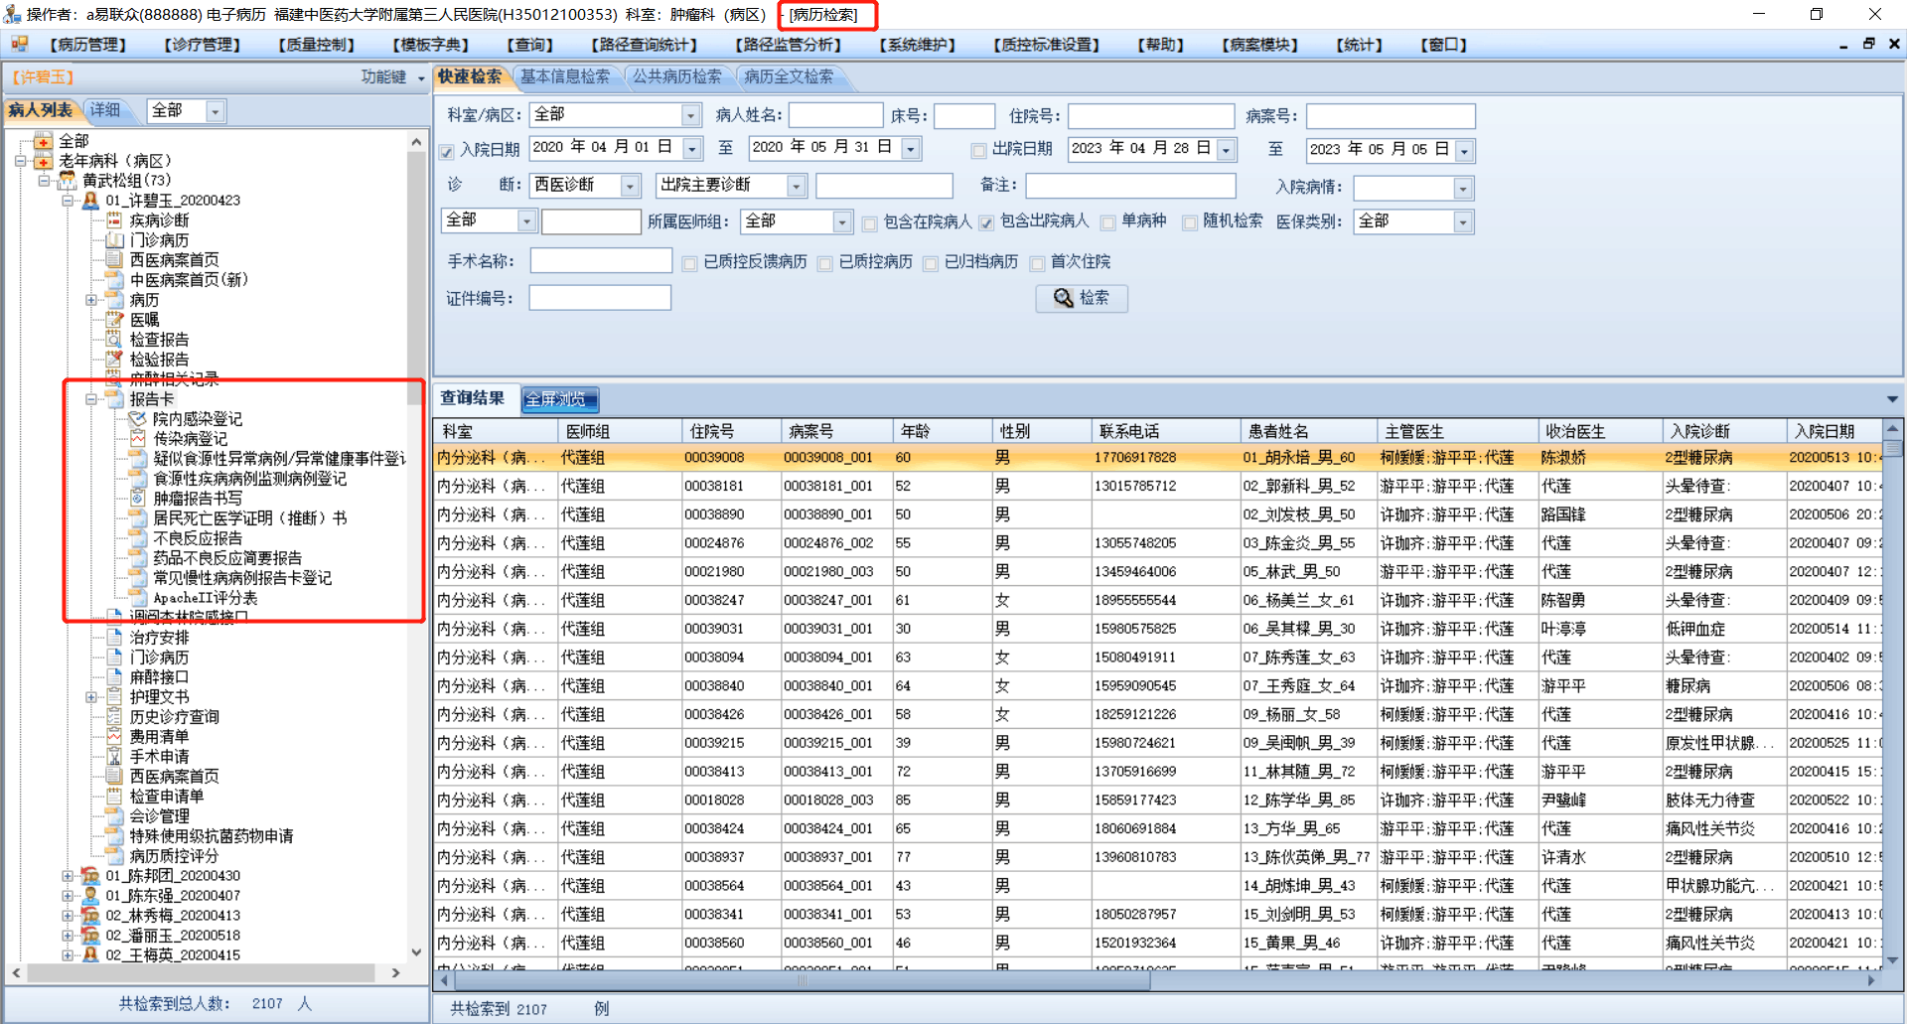Click the 肿瘤报告书写 icon

click(137, 499)
